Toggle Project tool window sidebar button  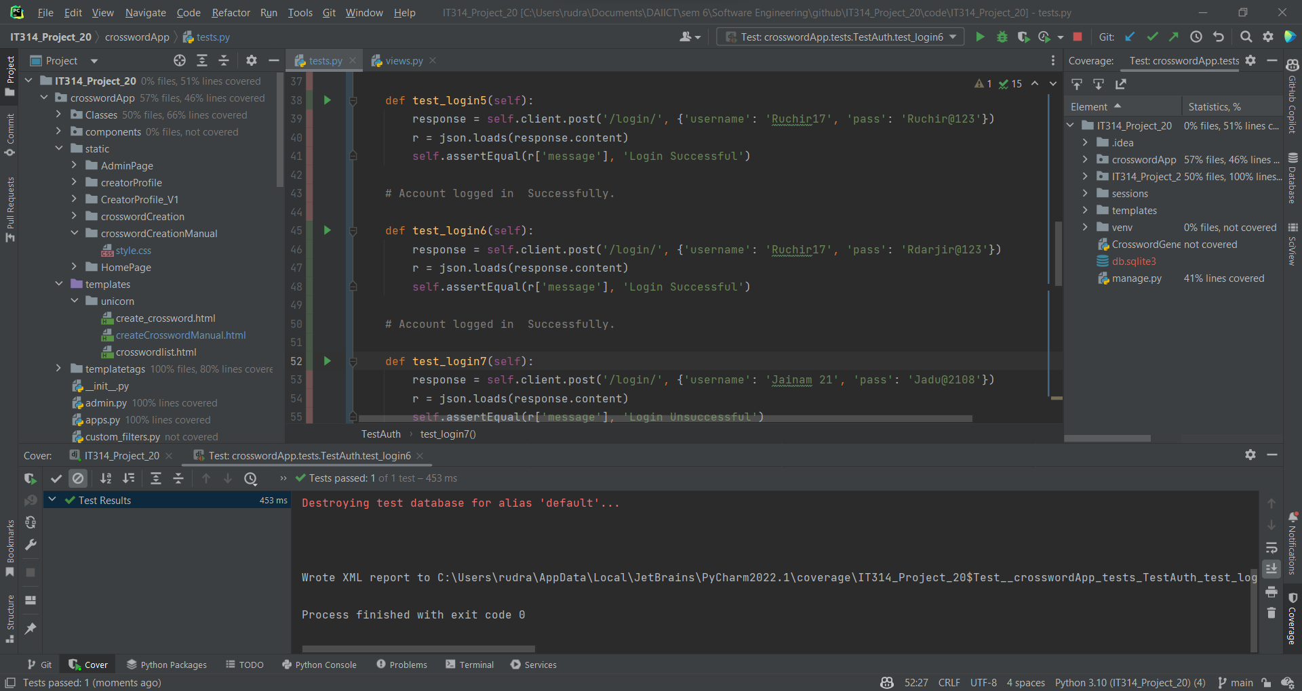[9, 75]
